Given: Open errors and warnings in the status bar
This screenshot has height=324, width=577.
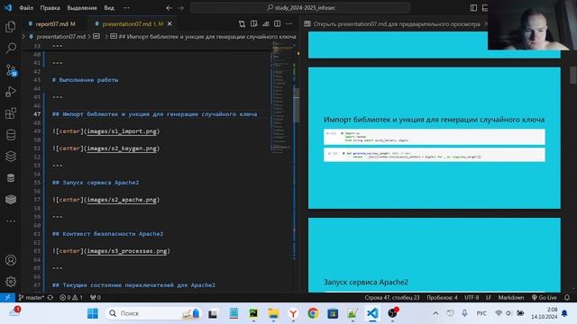Looking at the screenshot, I should pos(71,298).
